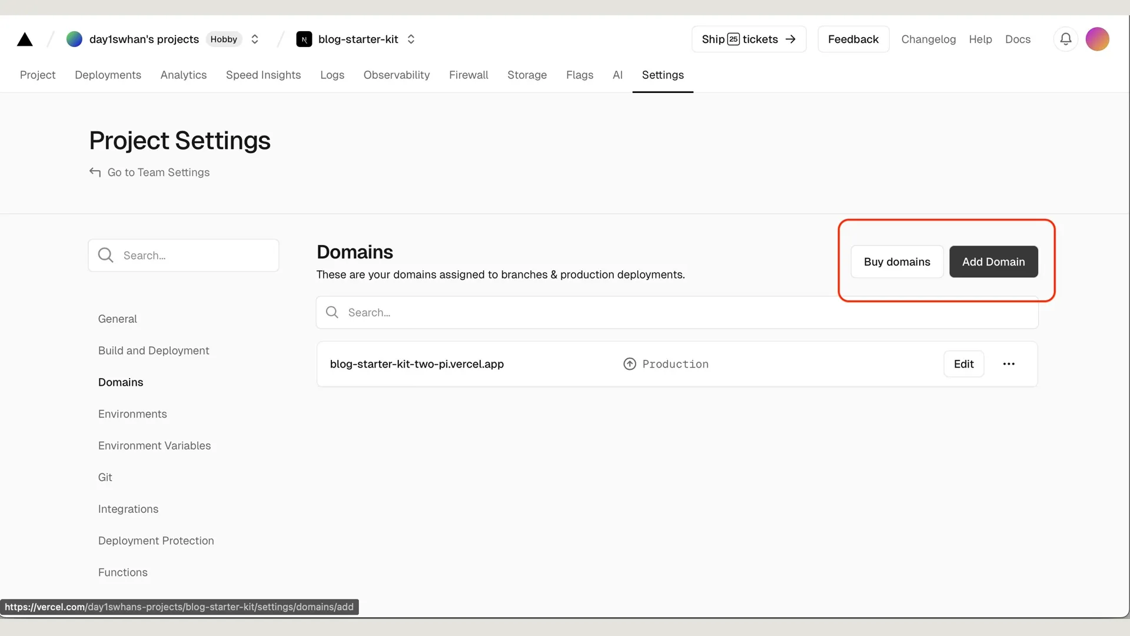Open the Help link
Screen dimensions: 1130x636
[x=980, y=39]
